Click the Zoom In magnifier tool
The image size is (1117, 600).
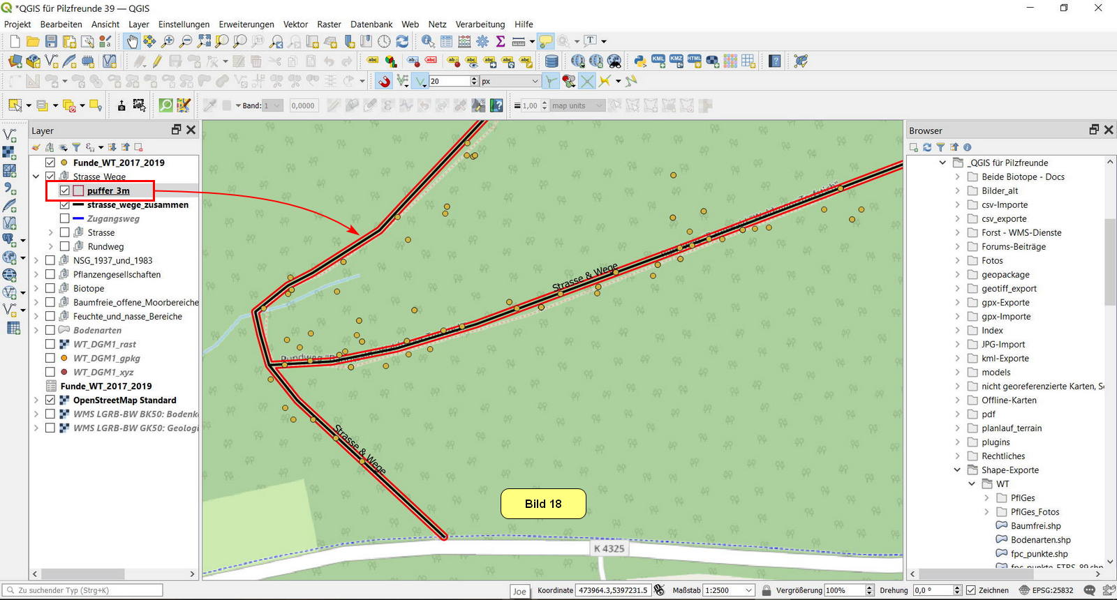point(168,42)
